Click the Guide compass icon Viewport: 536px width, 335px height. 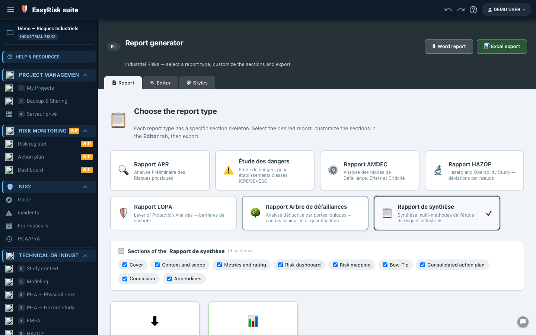pyautogui.click(x=9, y=200)
